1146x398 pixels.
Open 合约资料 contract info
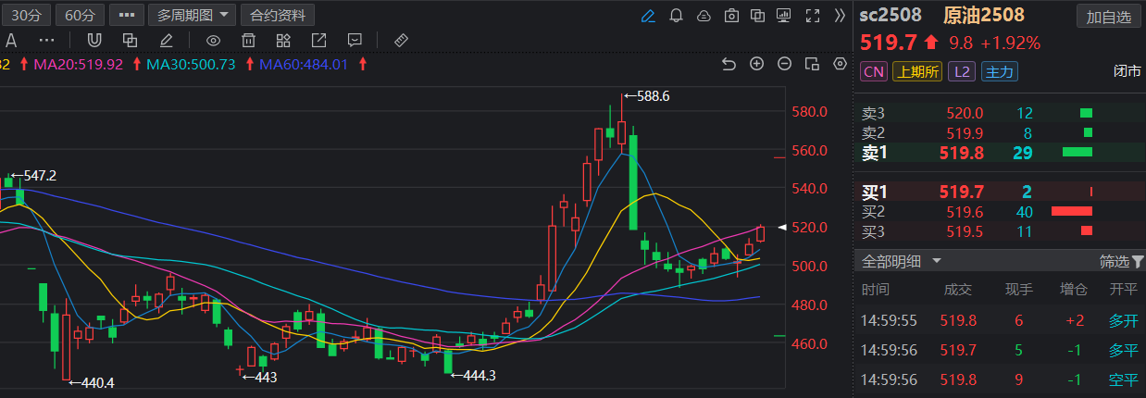[278, 15]
